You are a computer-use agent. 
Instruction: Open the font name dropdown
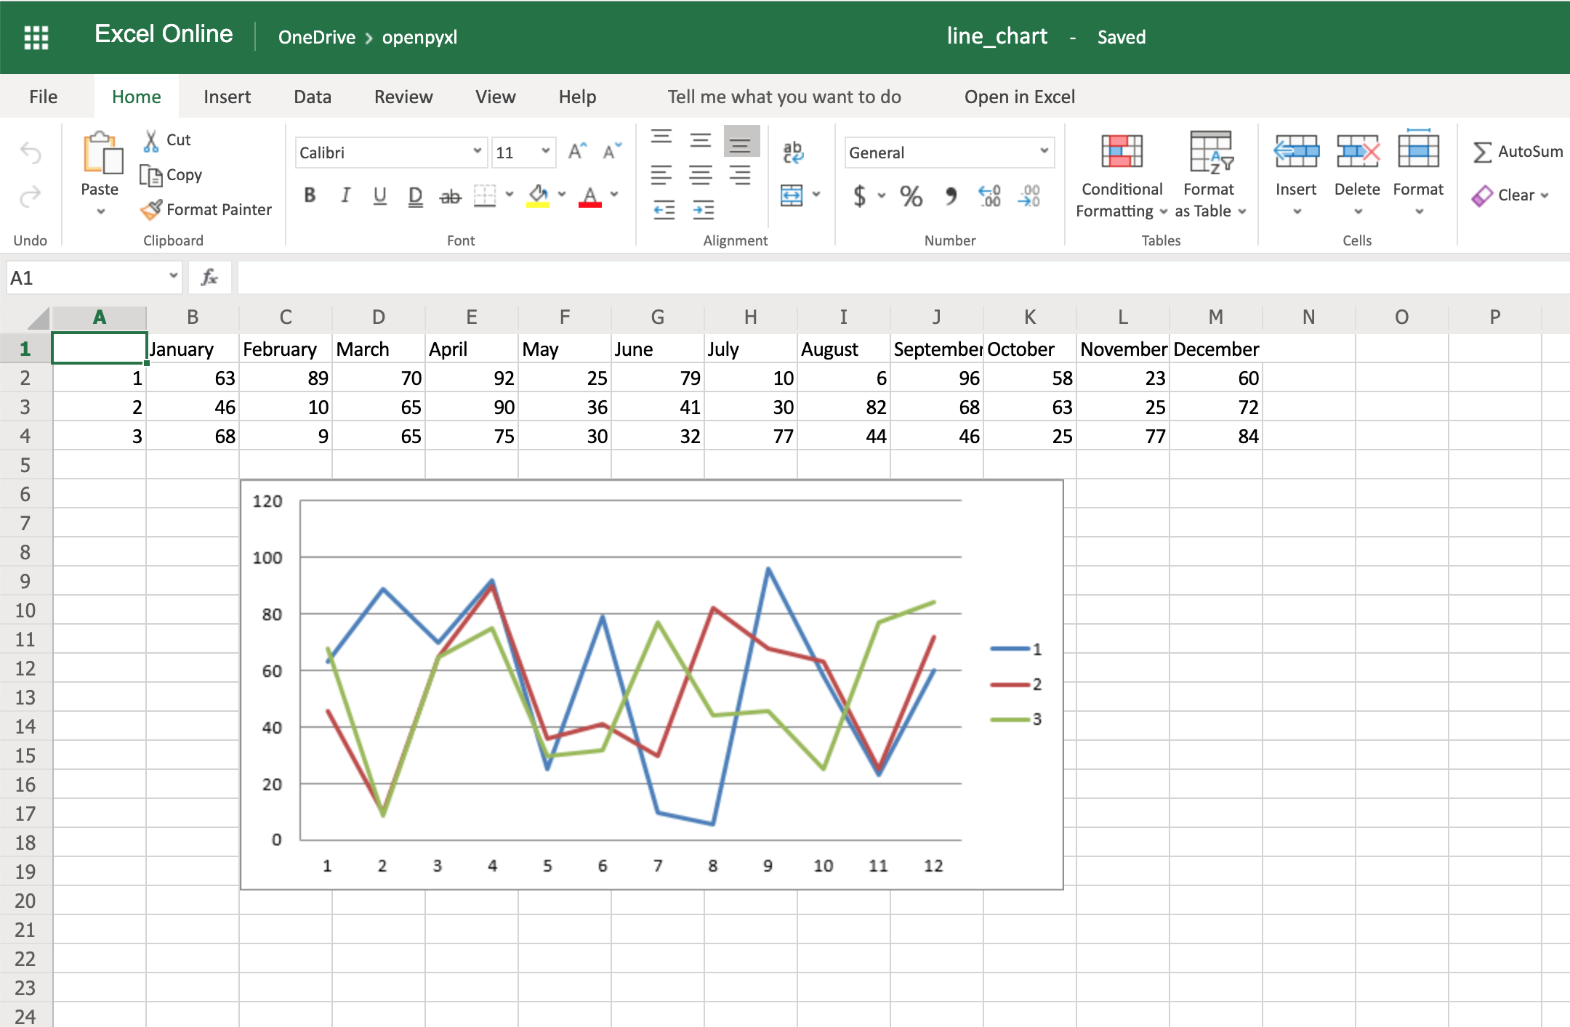point(477,152)
